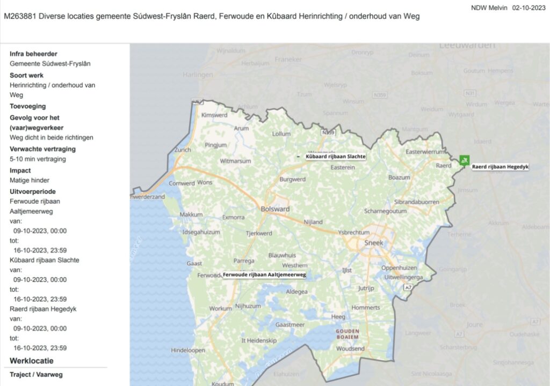The height and width of the screenshot is (386, 550).
Task: Open the Werklocatie section heading
Action: coord(32,361)
